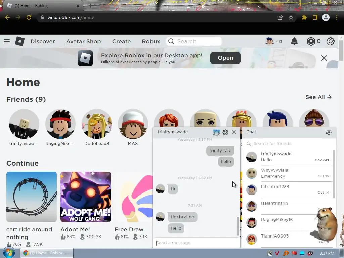Click the clock in system tray
This screenshot has height=258, width=344.
tap(327, 253)
